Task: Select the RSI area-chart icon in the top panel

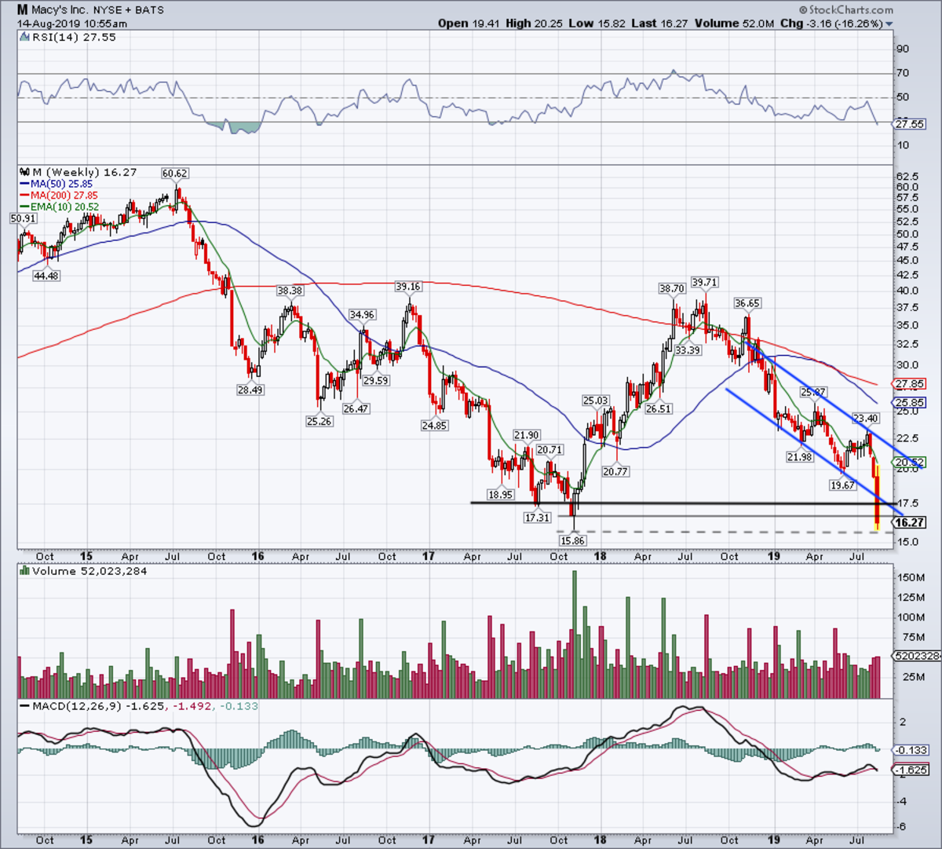Action: (24, 37)
